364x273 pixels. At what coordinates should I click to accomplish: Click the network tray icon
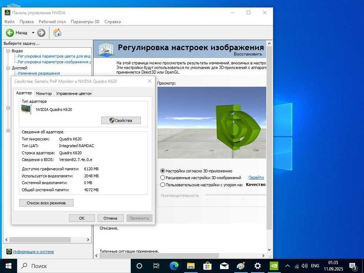click(297, 266)
